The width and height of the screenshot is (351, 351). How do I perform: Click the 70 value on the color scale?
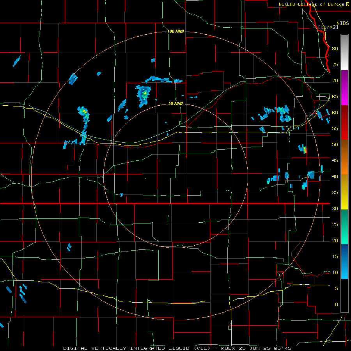click(x=335, y=81)
